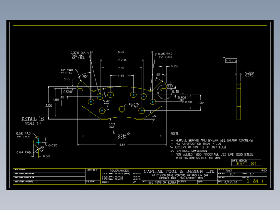Image resolution: width=280 pixels, height=210 pixels.
Task: Click the 5.47 RAD. callout
Action: (107, 102)
